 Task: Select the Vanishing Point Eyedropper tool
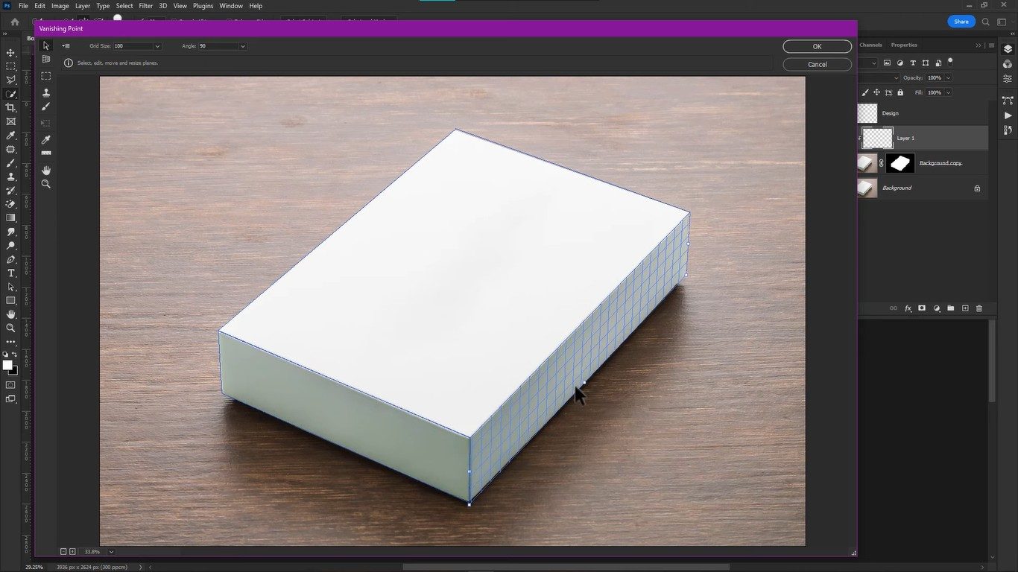pyautogui.click(x=46, y=139)
